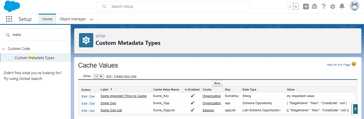The width and height of the screenshot is (364, 119).
Task: Open the notifications bell icon
Action: tap(342, 6)
